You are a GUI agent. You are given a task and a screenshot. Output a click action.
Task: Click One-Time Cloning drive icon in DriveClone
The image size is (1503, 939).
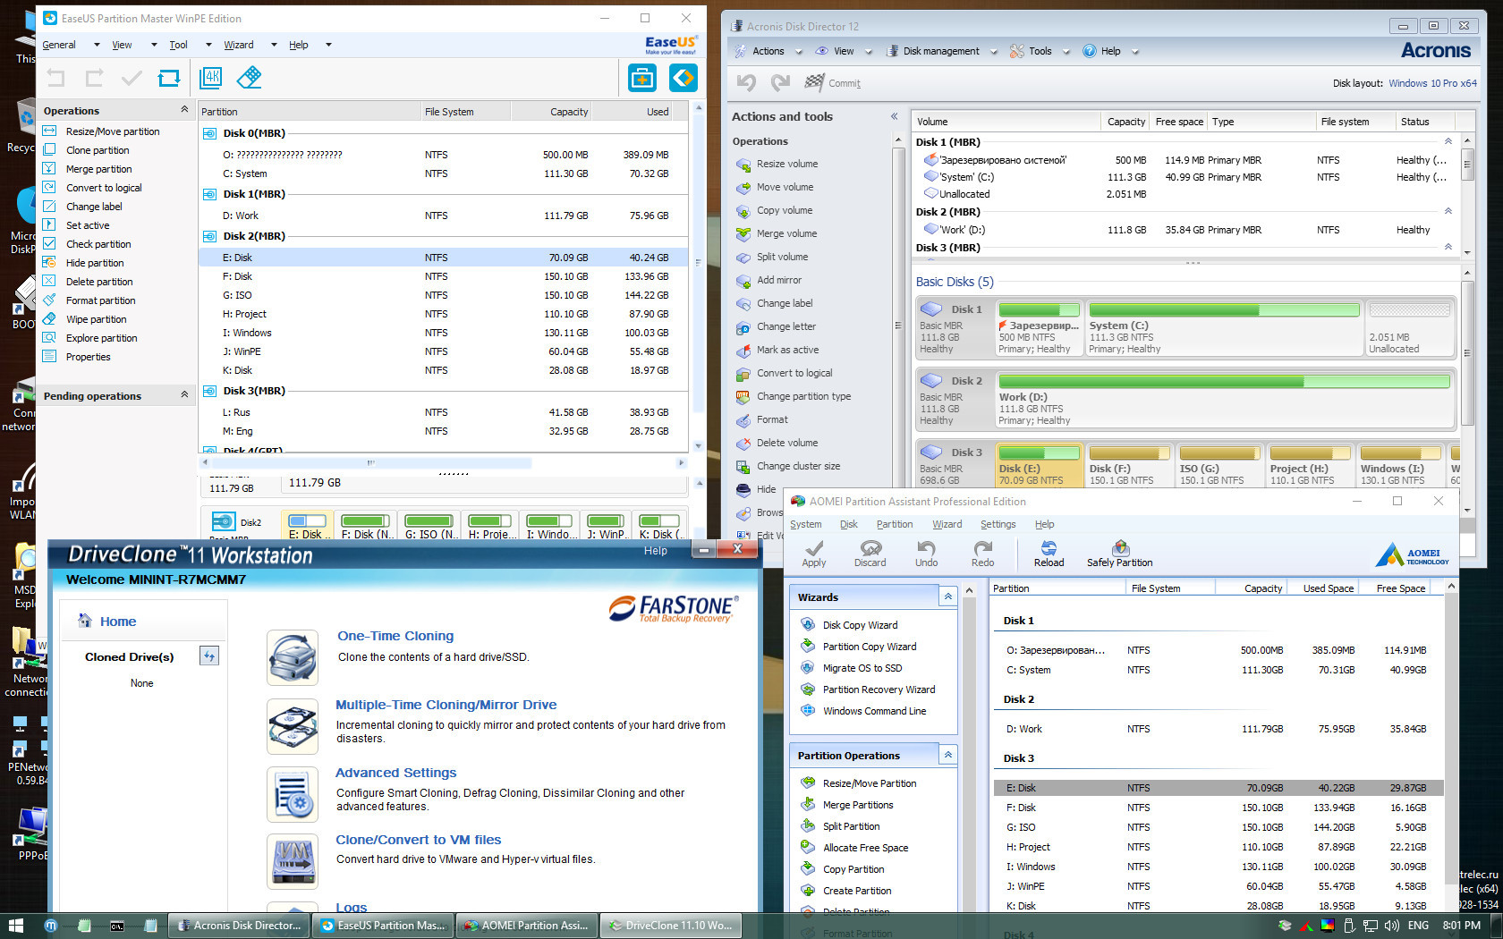(x=293, y=657)
